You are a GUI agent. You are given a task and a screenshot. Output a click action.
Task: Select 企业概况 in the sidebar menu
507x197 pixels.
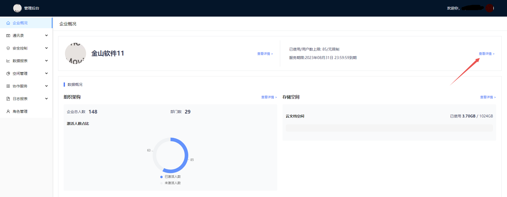[x=20, y=23]
